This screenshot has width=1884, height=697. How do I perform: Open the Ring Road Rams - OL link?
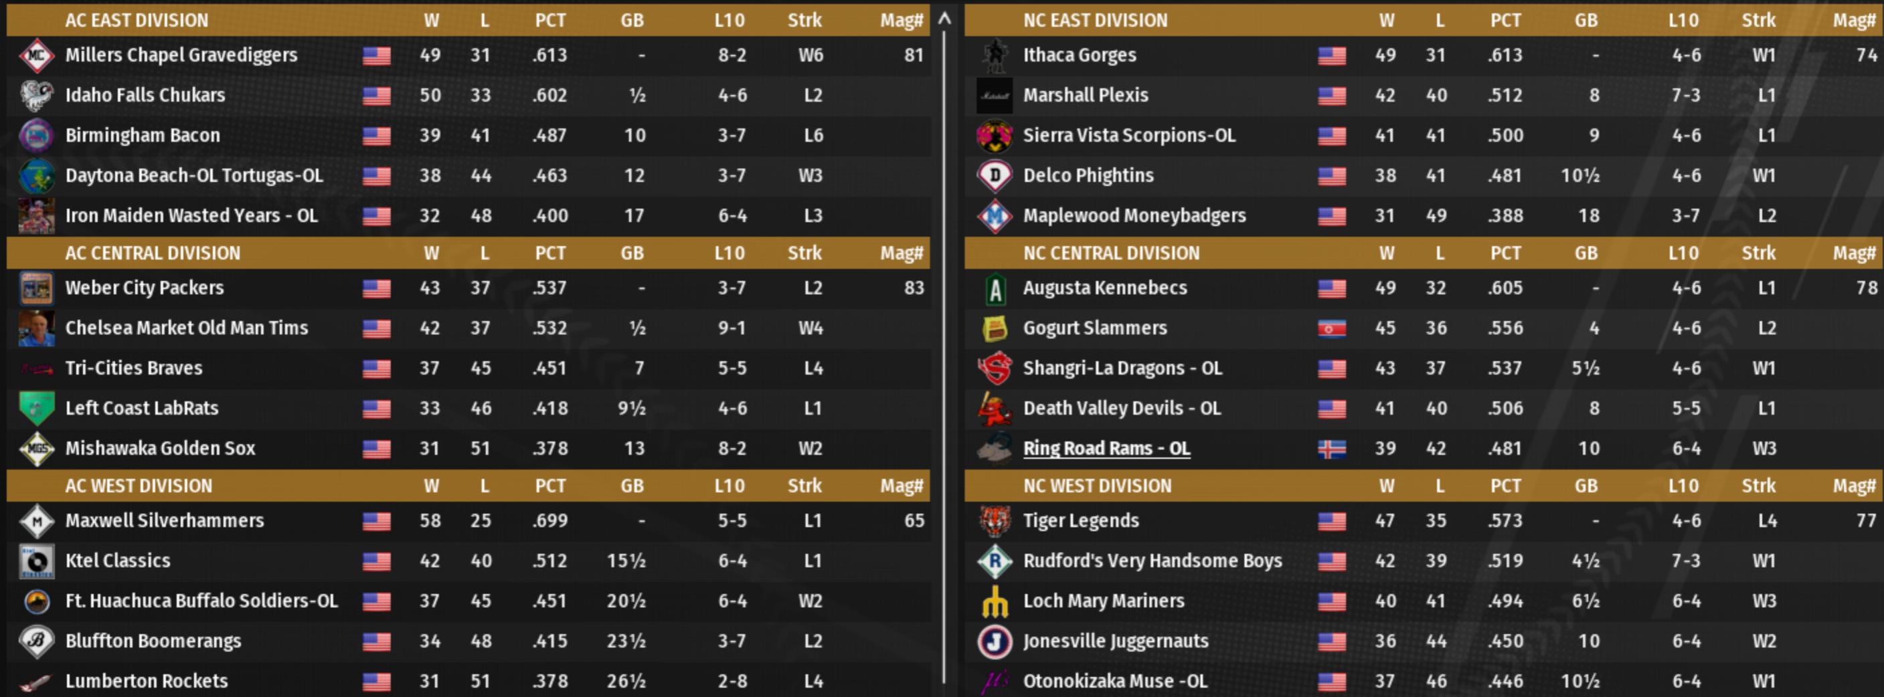click(x=1106, y=449)
